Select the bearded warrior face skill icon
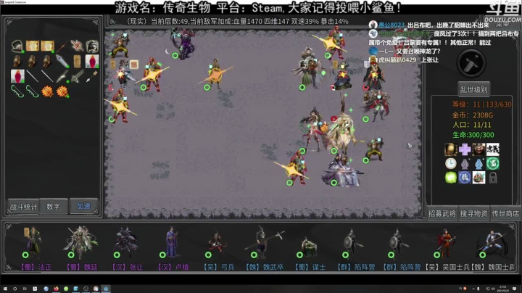The width and height of the screenshot is (522, 293). [x=478, y=149]
